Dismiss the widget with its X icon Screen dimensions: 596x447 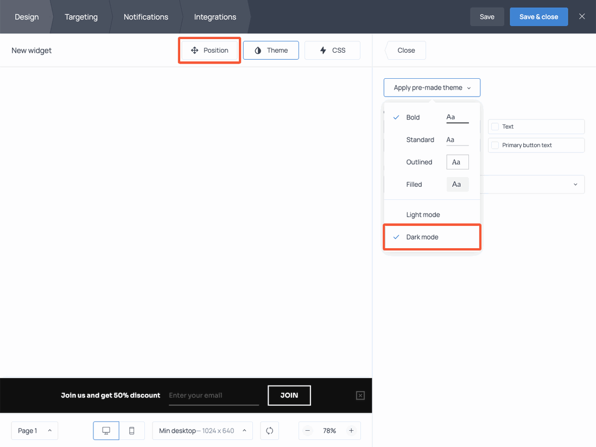pos(360,395)
